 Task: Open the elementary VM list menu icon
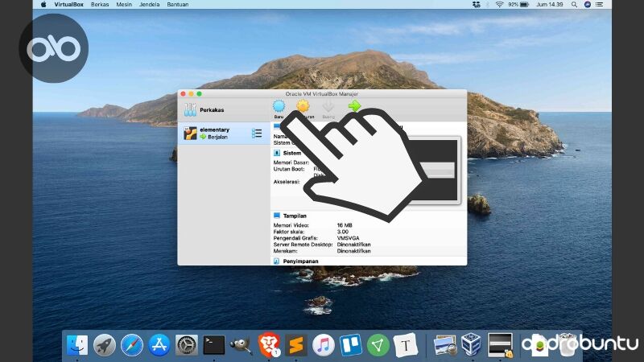257,133
